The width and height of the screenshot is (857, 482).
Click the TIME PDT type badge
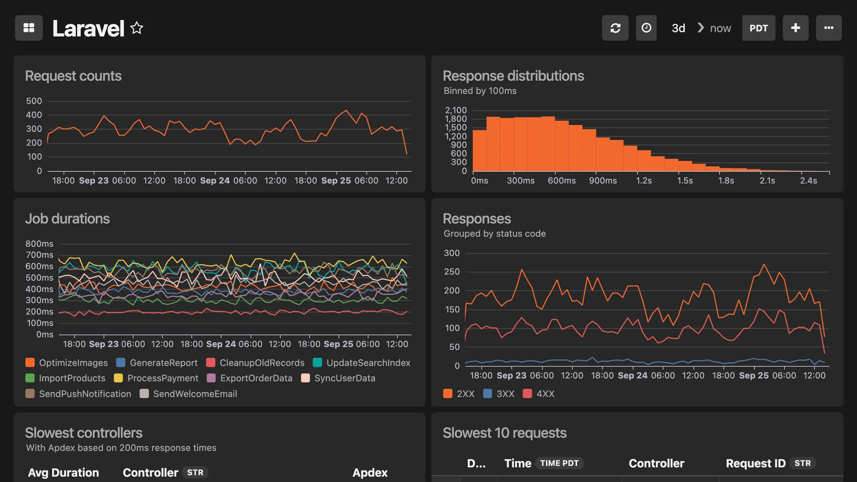[x=559, y=463]
